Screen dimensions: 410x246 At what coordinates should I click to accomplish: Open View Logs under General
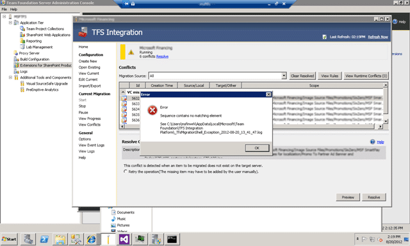tap(86, 151)
